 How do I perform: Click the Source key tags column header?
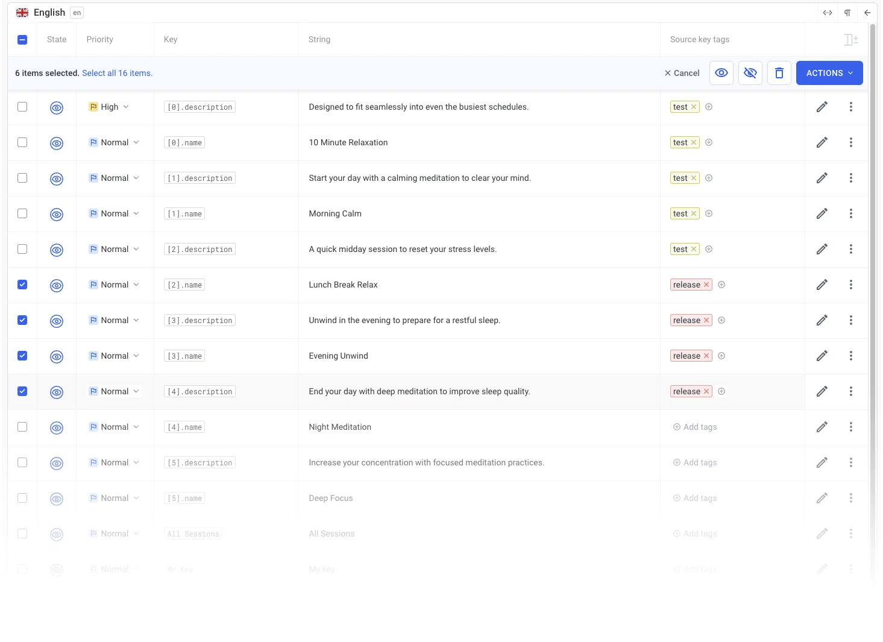pos(699,39)
